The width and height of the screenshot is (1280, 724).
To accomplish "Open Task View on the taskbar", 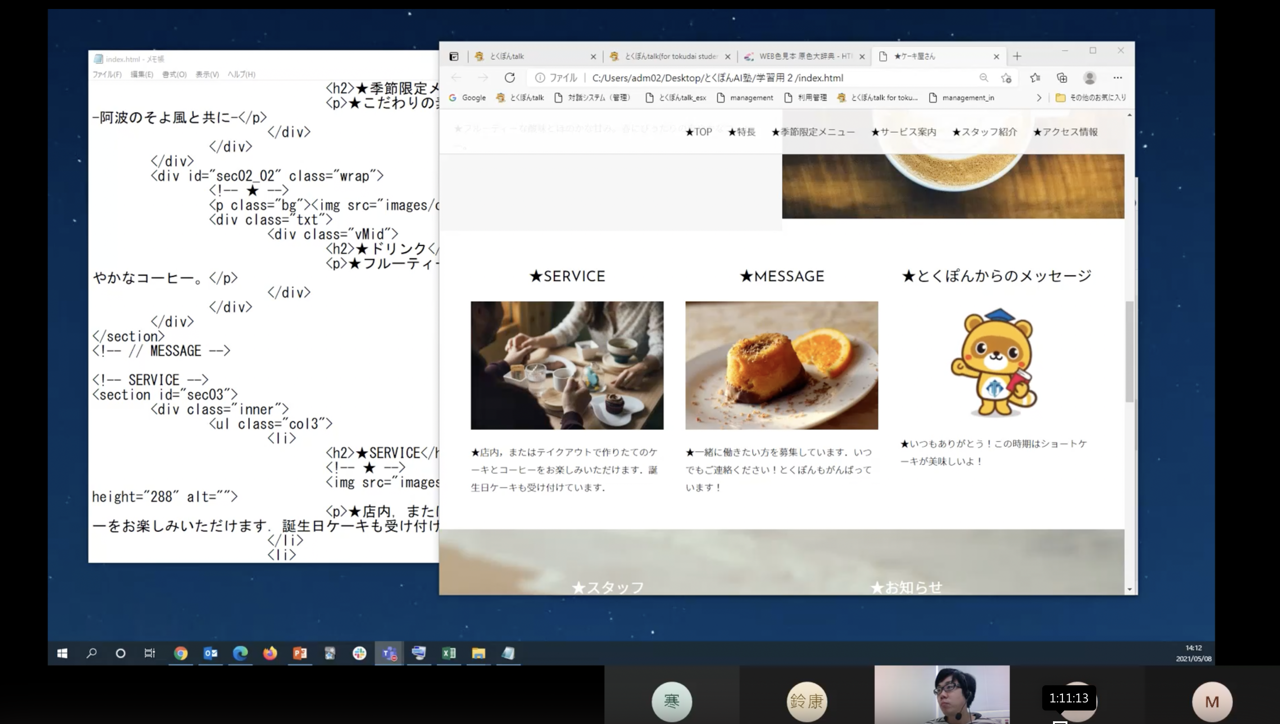I will pos(150,653).
